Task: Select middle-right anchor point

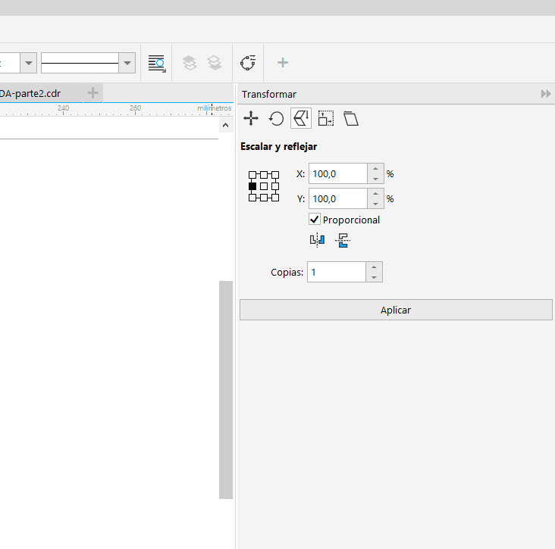Action: pos(275,186)
